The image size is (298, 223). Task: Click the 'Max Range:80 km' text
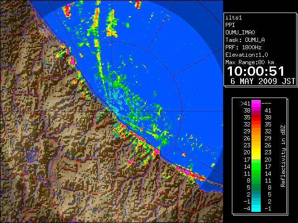(250, 62)
